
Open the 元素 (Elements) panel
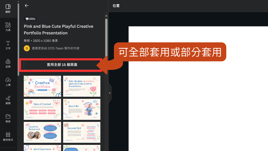(8, 27)
